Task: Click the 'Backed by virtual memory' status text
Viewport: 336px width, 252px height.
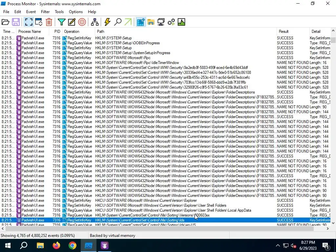Action: pos(113,236)
